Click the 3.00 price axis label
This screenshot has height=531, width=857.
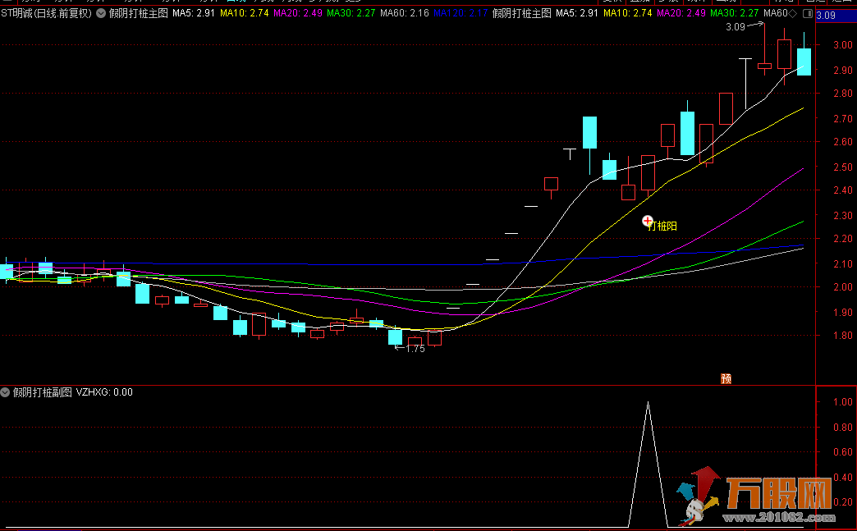coord(843,45)
